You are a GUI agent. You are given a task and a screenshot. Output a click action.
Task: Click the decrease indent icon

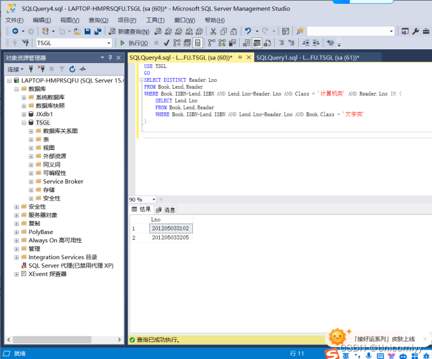click(306, 43)
